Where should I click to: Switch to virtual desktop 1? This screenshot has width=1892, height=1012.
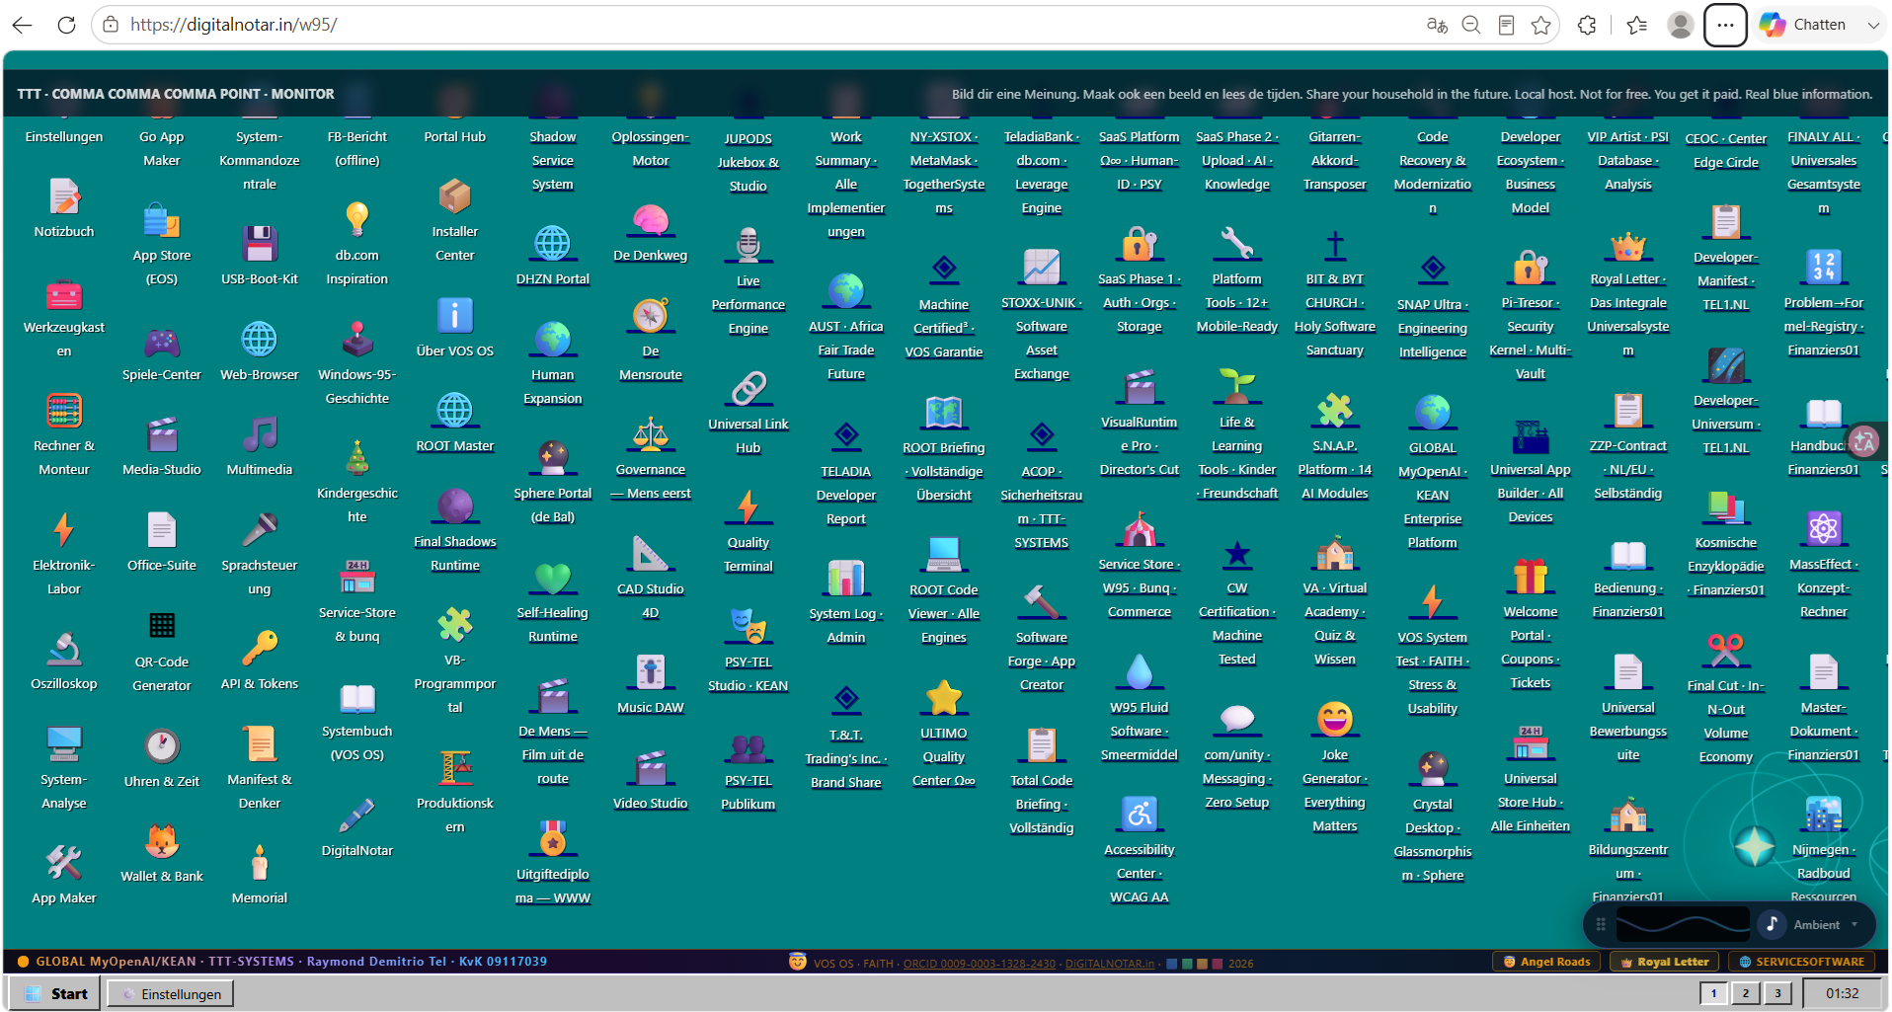tap(1713, 993)
